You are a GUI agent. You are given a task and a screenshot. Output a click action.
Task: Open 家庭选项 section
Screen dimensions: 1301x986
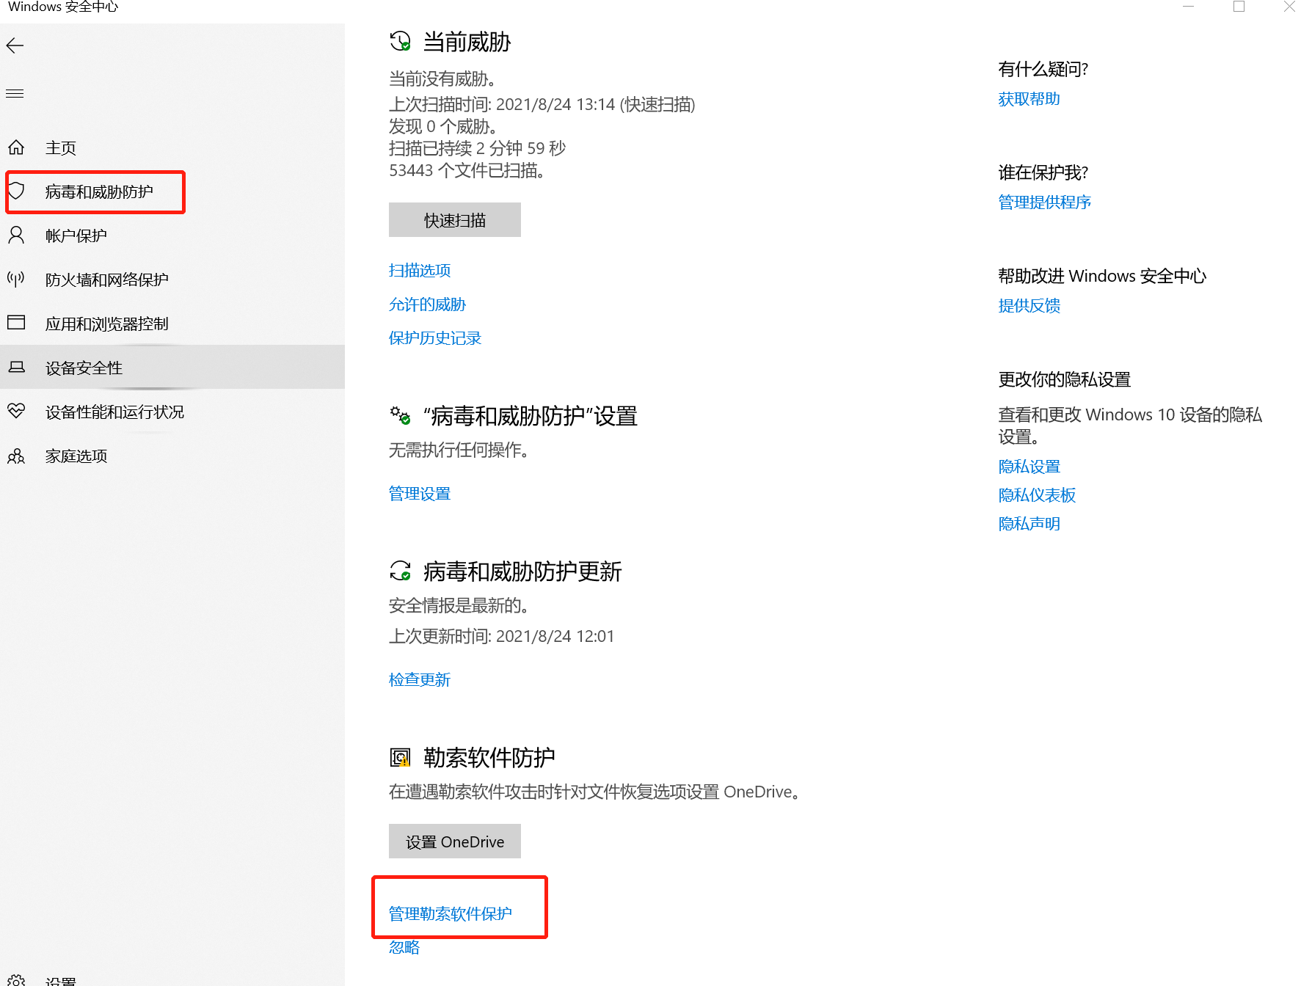pos(76,456)
